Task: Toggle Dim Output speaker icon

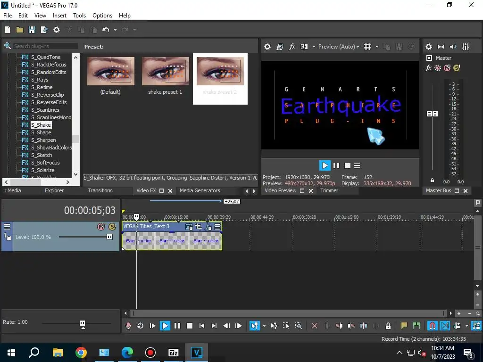Action: click(453, 47)
